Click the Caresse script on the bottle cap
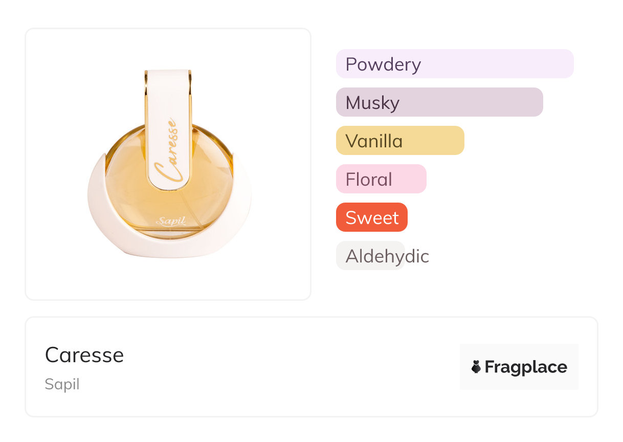This screenshot has height=442, width=623. tap(169, 151)
